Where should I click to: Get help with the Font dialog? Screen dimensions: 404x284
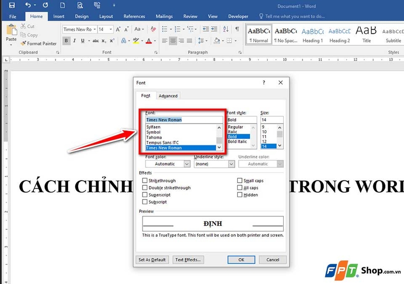(264, 83)
